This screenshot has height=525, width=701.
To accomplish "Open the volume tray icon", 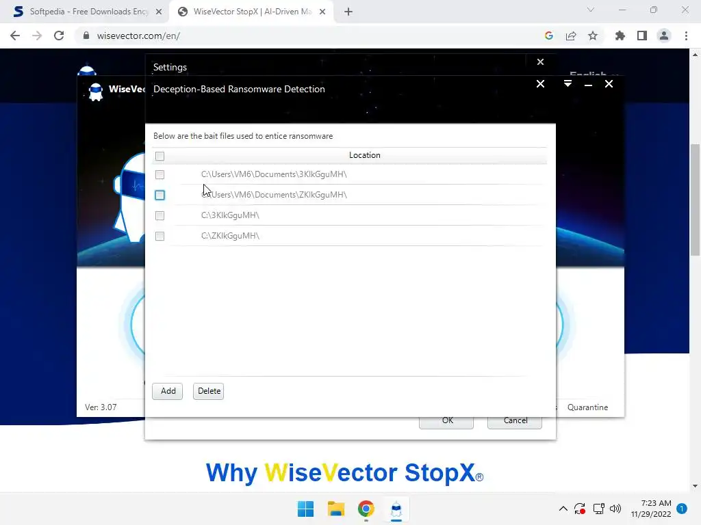I will click(615, 509).
